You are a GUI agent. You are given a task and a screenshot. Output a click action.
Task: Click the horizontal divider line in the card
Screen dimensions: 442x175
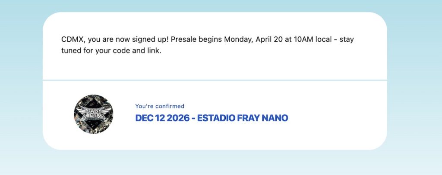coord(215,80)
